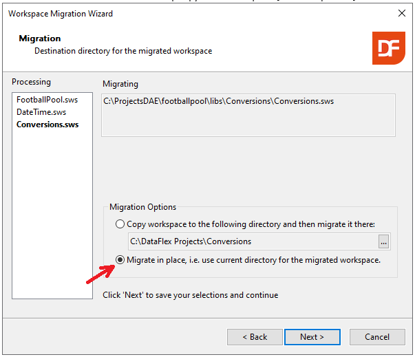Continue with the Next button
The image size is (415, 357).
tap(311, 337)
